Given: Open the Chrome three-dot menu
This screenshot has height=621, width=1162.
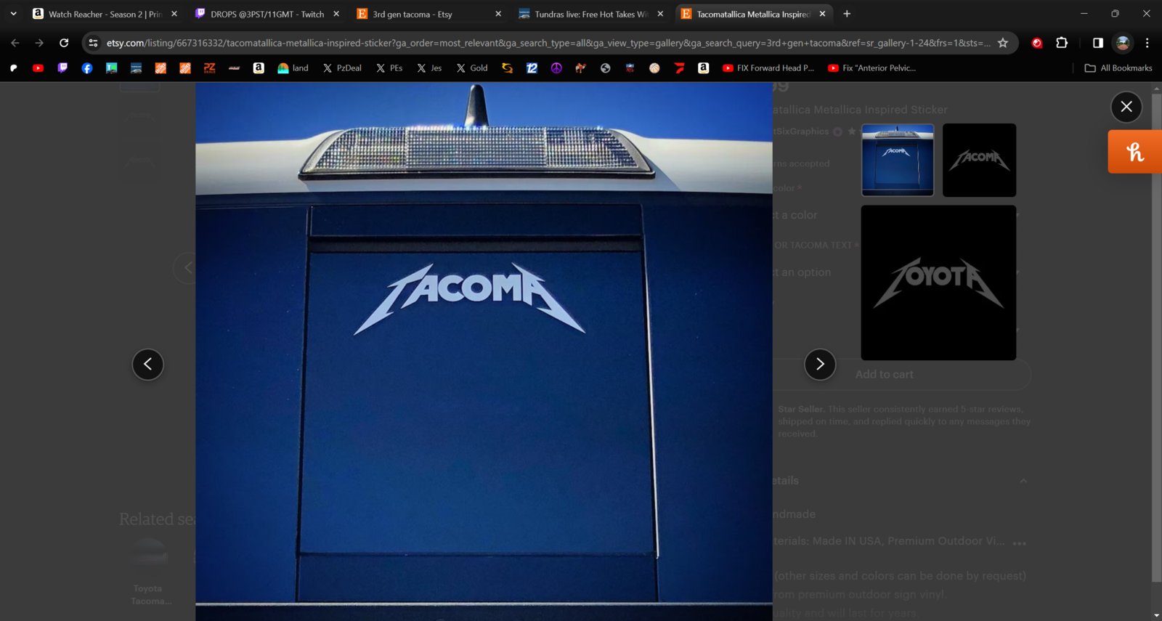Looking at the screenshot, I should point(1147,43).
